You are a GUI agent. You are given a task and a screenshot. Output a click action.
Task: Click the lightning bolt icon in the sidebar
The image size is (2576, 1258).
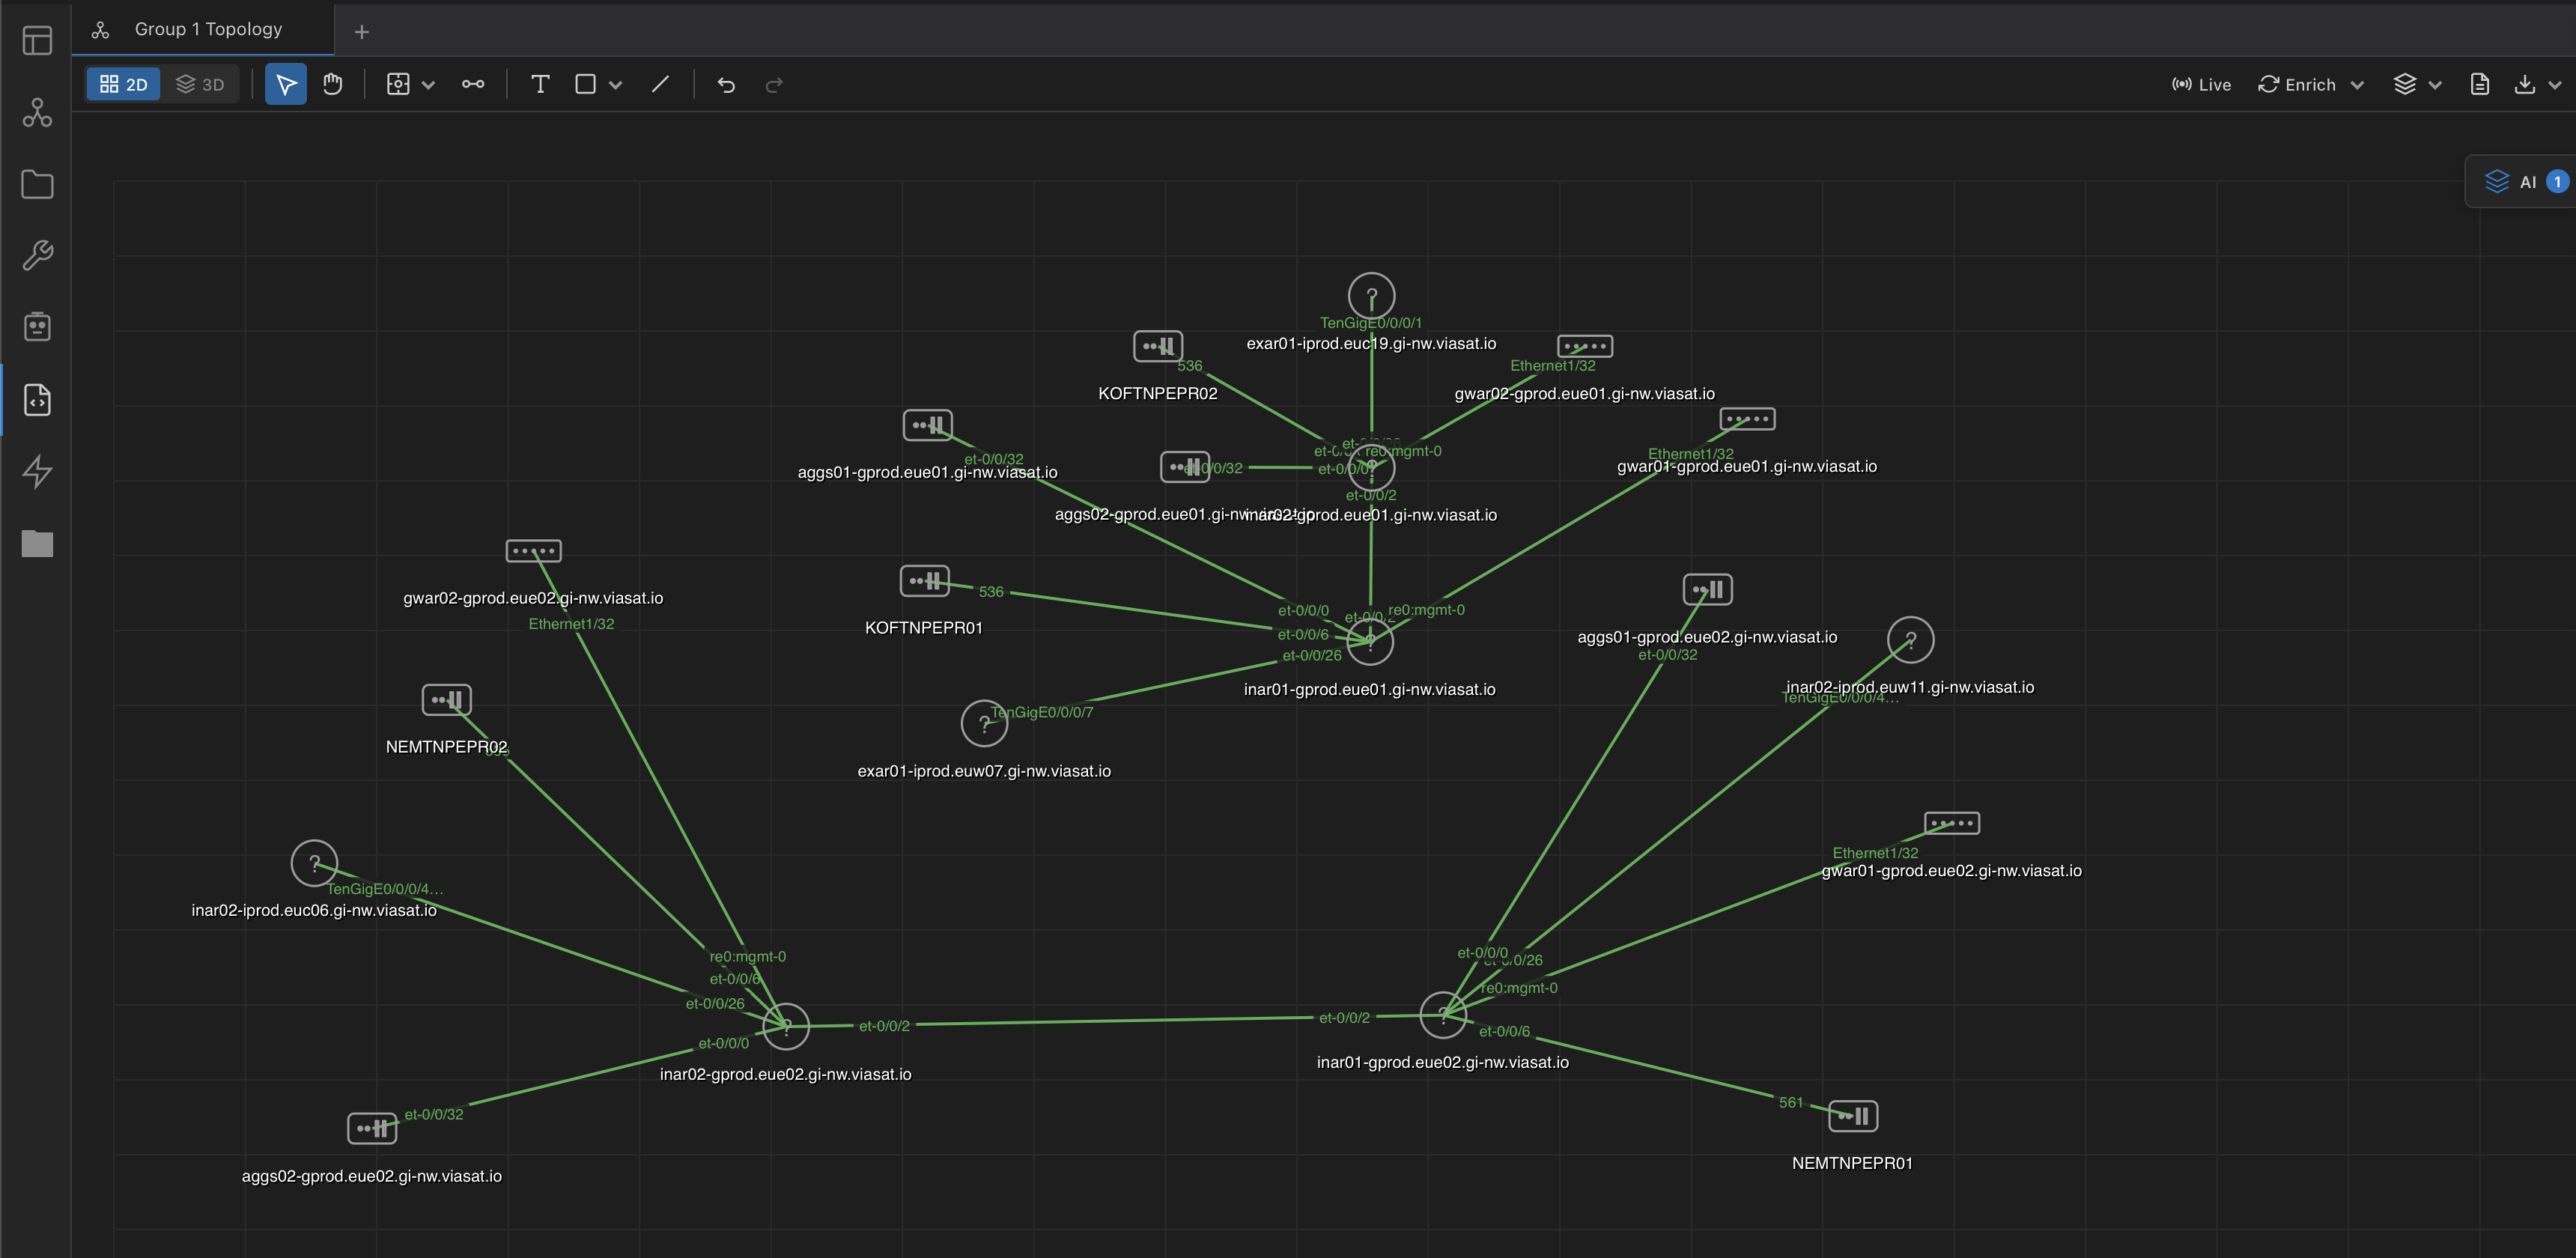pyautogui.click(x=37, y=472)
